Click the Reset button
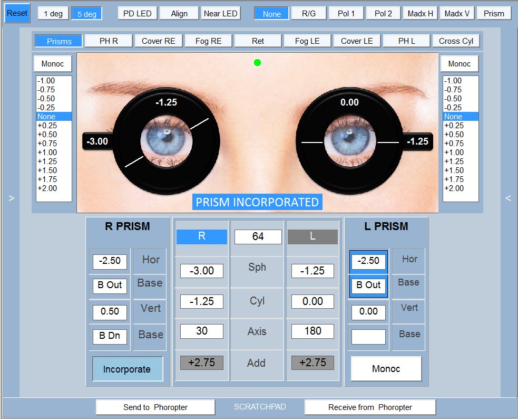The height and width of the screenshot is (419, 518). tap(17, 13)
